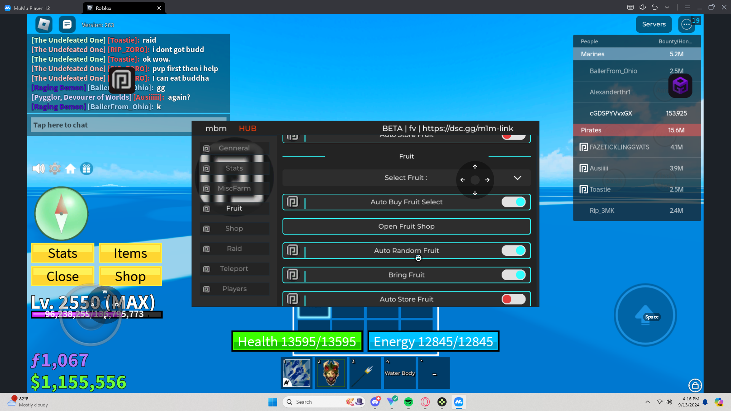Open the weather widget on taskbar
731x411 pixels.
[27, 402]
